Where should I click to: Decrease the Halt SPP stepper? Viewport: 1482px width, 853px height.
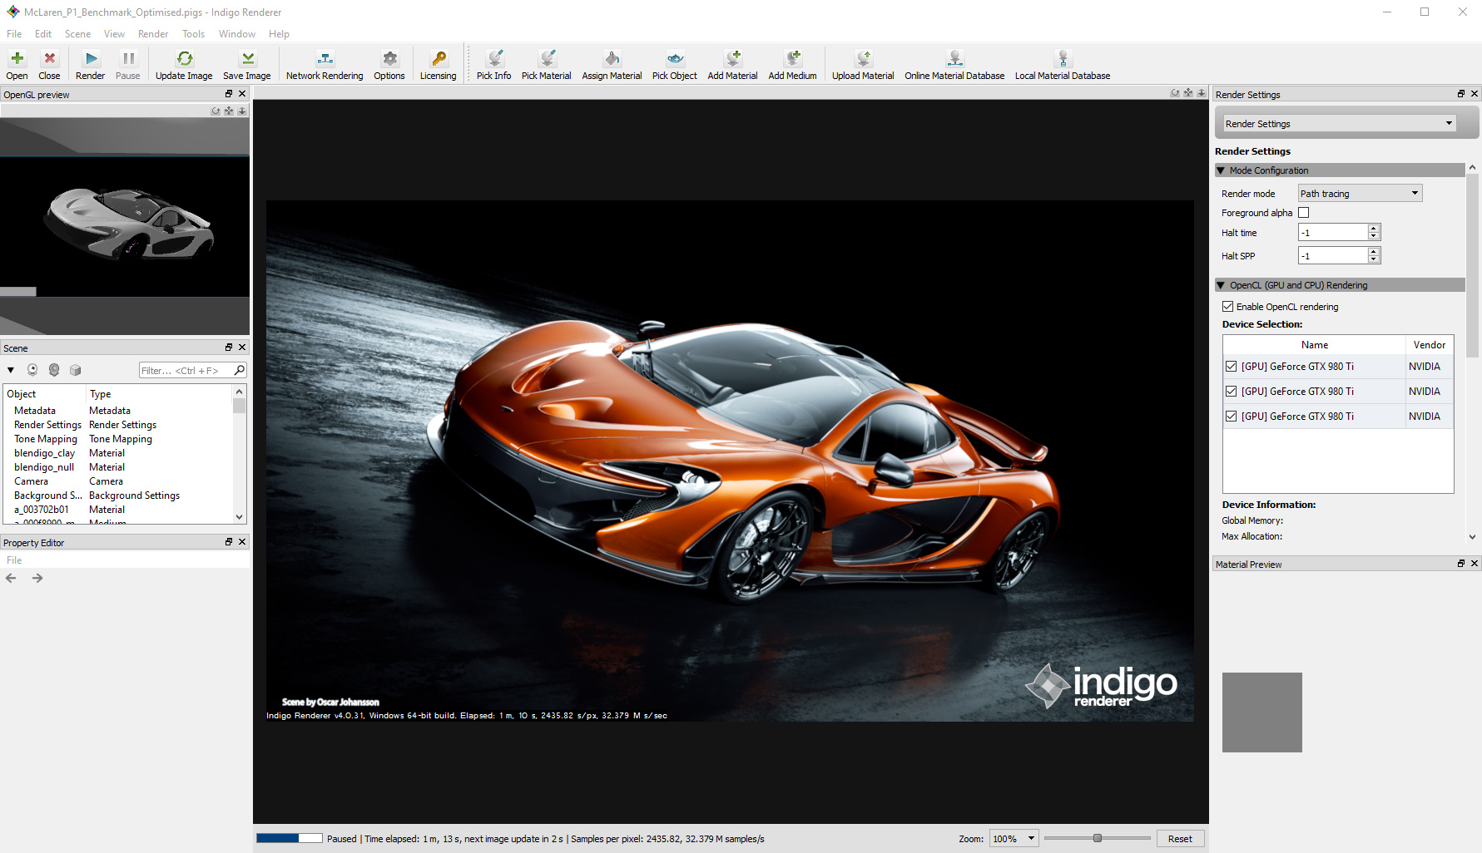[1375, 260]
